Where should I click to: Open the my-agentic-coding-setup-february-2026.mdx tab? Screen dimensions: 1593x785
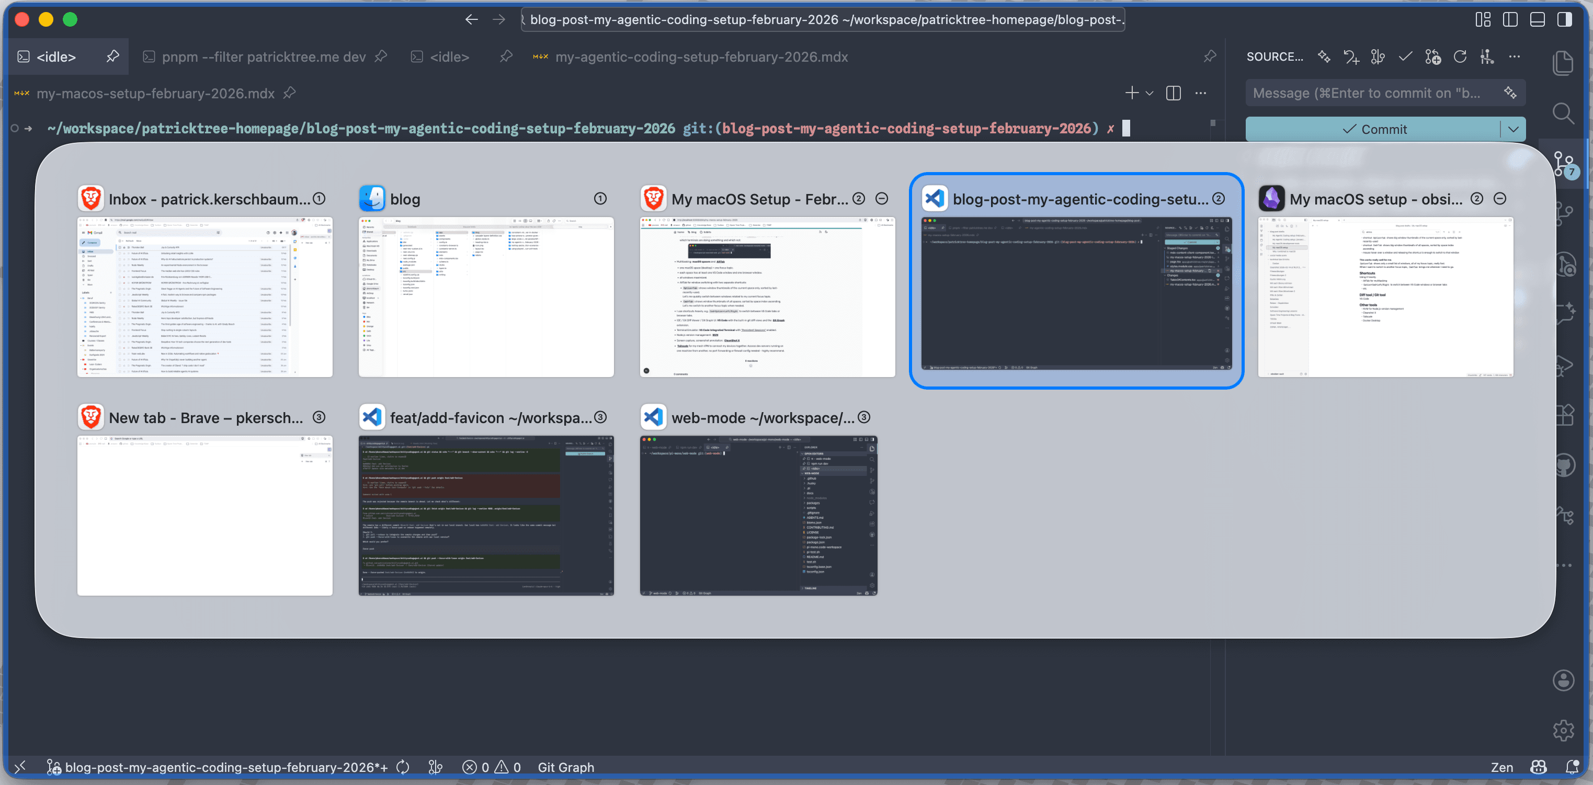[x=701, y=56]
